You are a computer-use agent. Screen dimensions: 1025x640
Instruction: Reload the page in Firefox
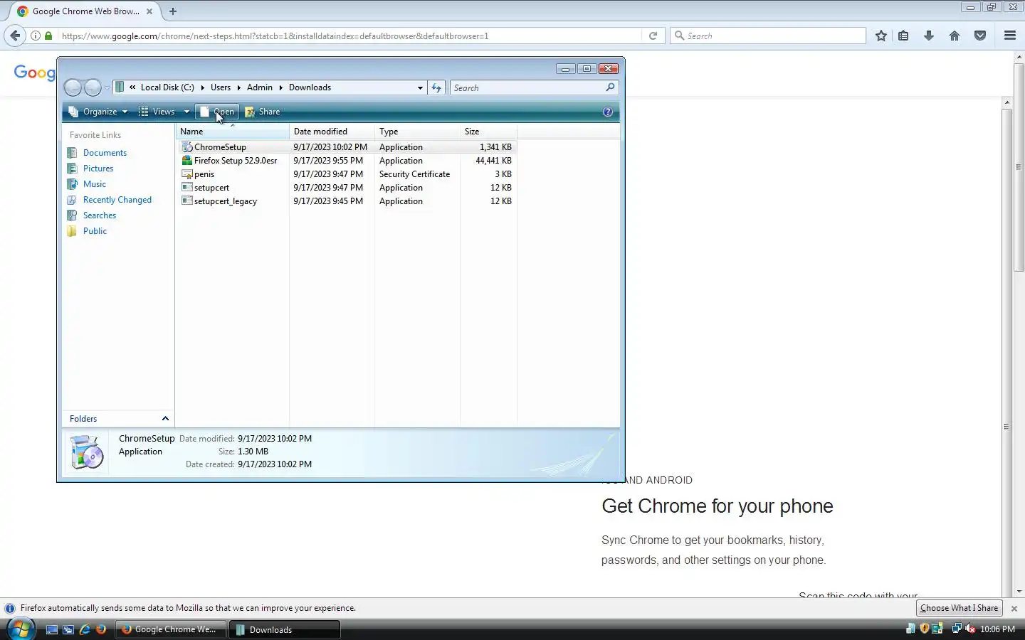coord(653,36)
